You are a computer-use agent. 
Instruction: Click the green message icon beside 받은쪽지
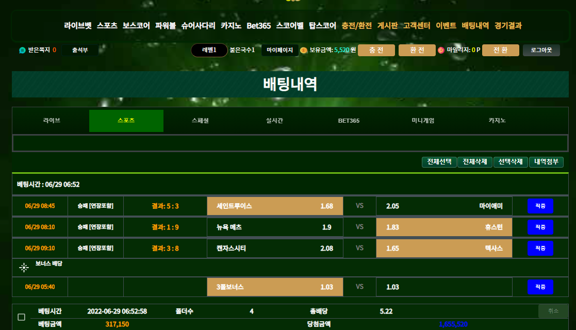pyautogui.click(x=22, y=51)
